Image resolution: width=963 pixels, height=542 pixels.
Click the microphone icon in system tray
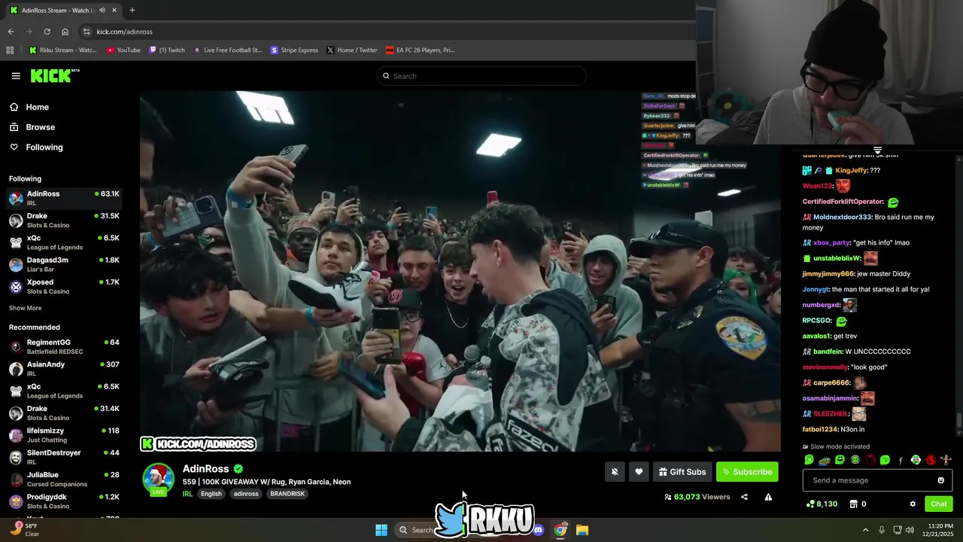882,530
